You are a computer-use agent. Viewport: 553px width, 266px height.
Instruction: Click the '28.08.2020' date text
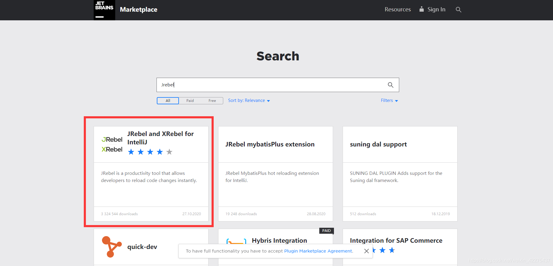point(316,214)
